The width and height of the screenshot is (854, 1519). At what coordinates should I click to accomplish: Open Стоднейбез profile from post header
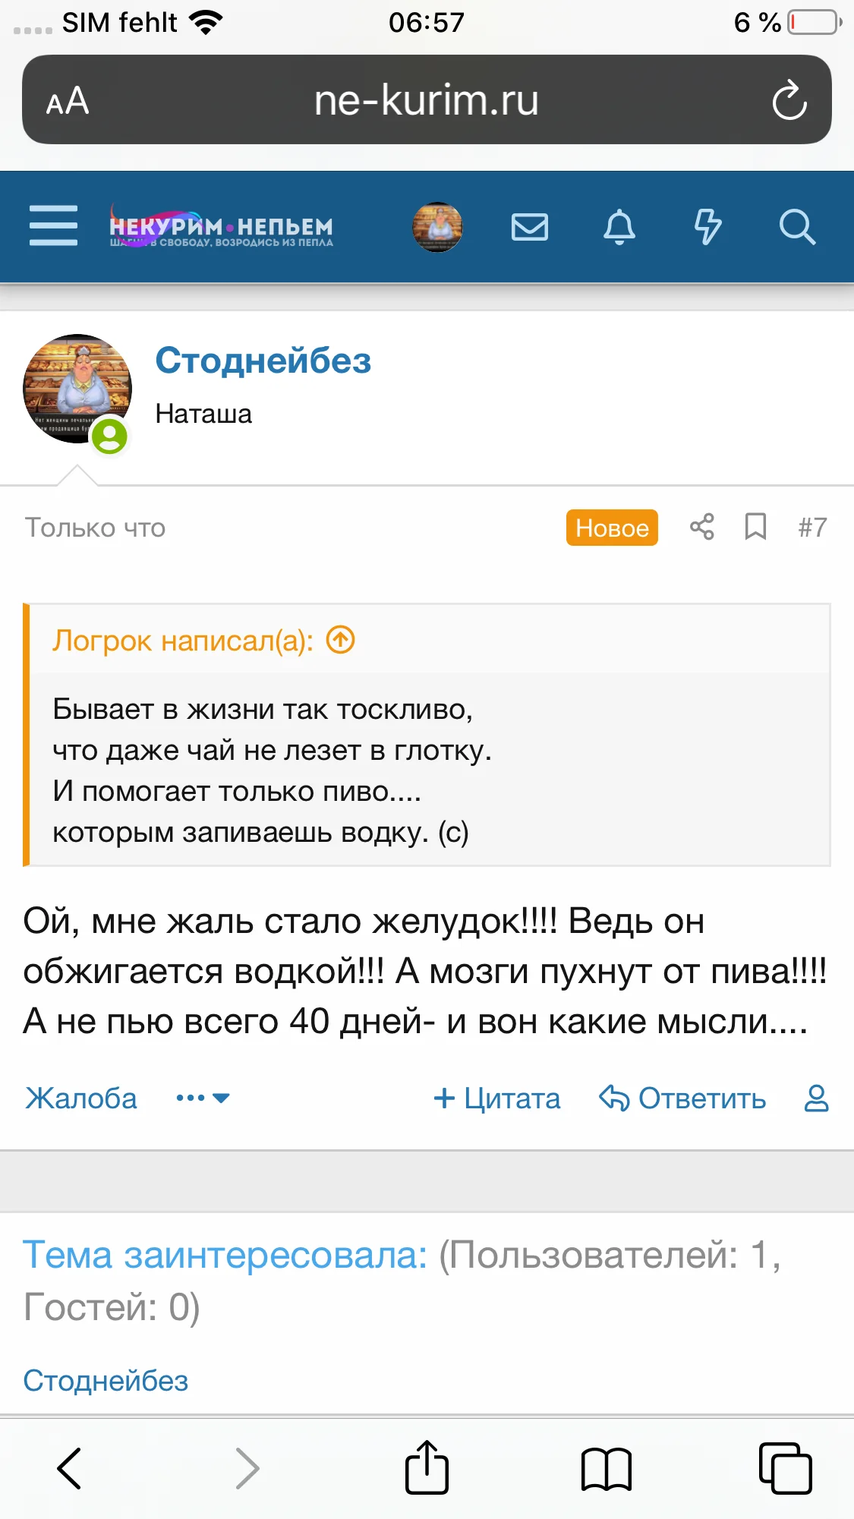(263, 361)
